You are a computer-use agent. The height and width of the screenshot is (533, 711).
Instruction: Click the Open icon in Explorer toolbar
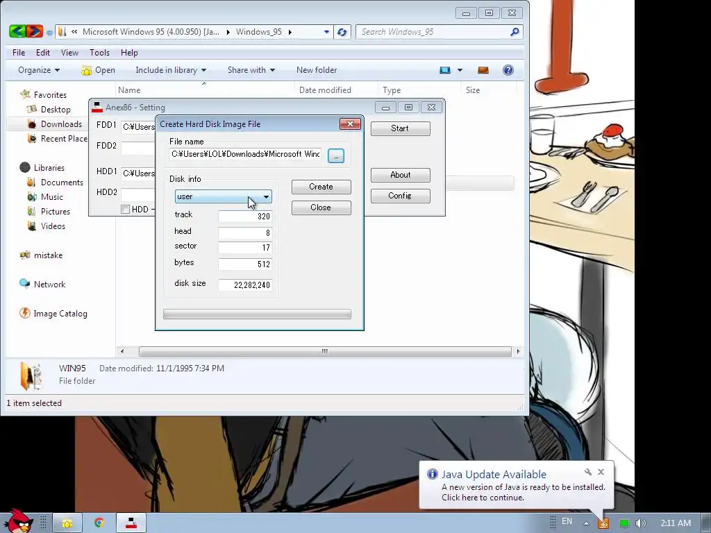pos(86,70)
